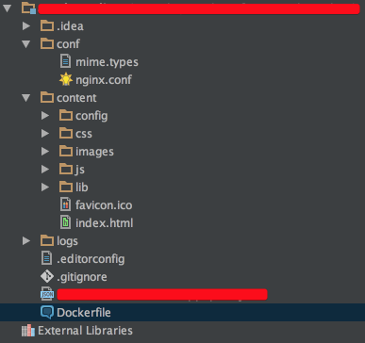Collapse the project root folder arrow
365x343 pixels.
[x=7, y=8]
